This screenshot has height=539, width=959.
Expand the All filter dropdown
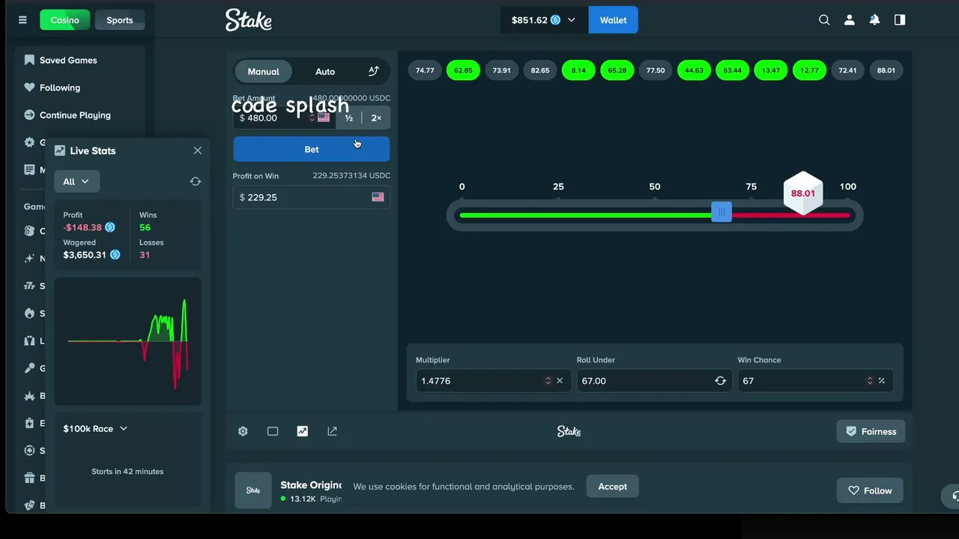76,181
